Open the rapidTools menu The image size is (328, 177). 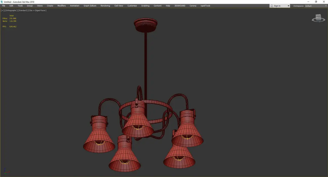tap(205, 6)
